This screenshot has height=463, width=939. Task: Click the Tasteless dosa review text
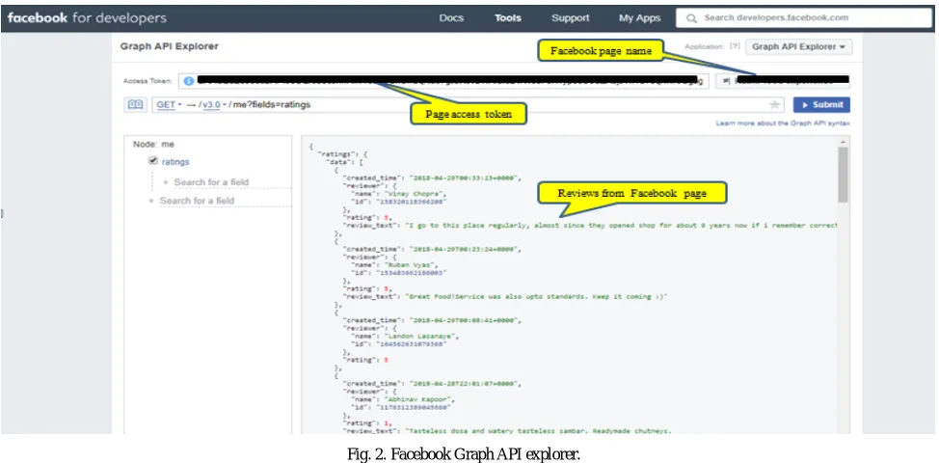(539, 430)
